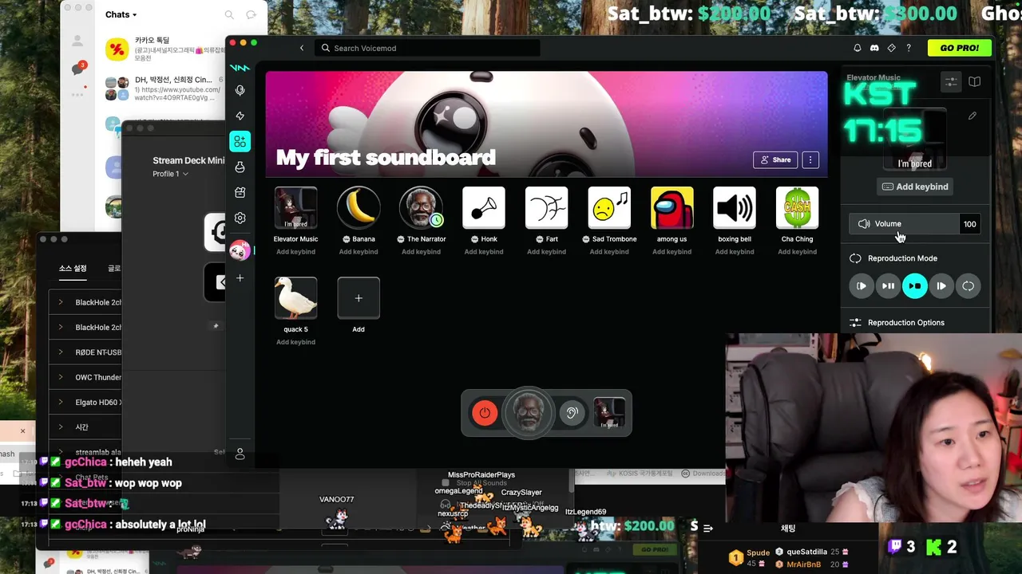Open the Voicelab flask icon in sidebar
Screen dimensions: 1022x574
coord(240,167)
